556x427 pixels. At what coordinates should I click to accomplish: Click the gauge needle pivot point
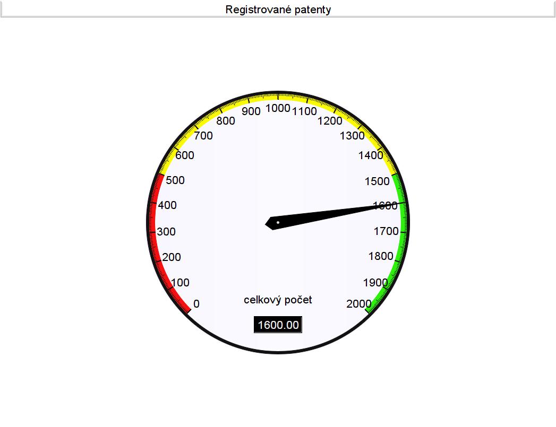[278, 223]
